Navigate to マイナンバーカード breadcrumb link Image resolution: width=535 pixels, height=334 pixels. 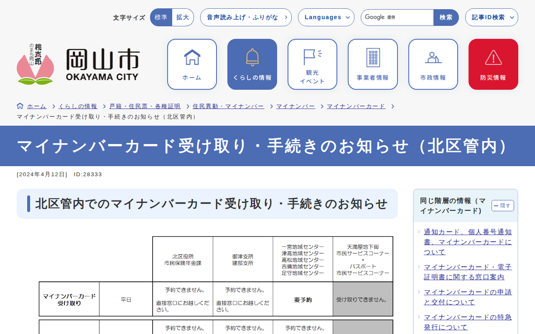coord(356,106)
